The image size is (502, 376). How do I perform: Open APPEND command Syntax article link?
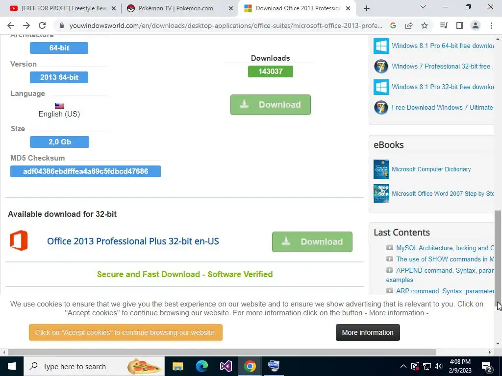pyautogui.click(x=445, y=270)
